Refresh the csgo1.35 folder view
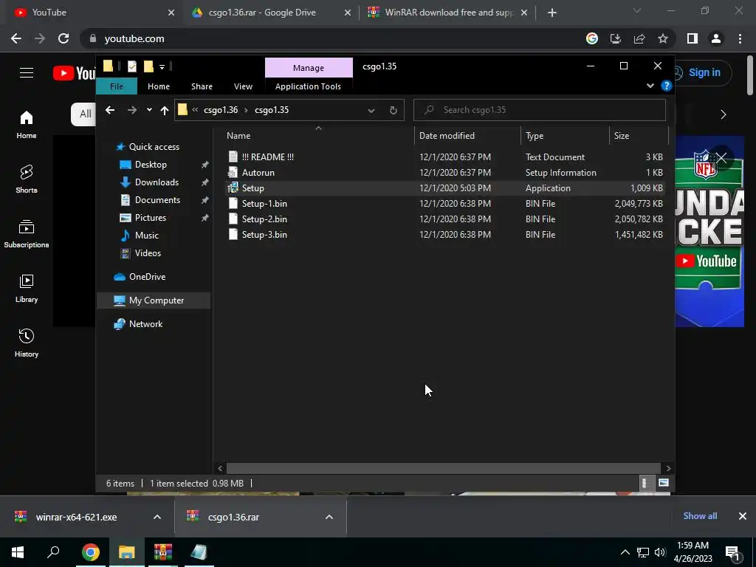Viewport: 756px width, 567px height. coord(394,111)
